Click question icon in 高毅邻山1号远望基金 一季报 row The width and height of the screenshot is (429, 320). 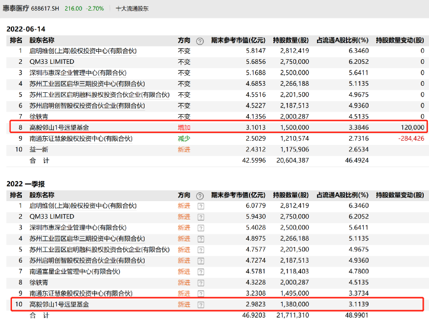point(200,304)
